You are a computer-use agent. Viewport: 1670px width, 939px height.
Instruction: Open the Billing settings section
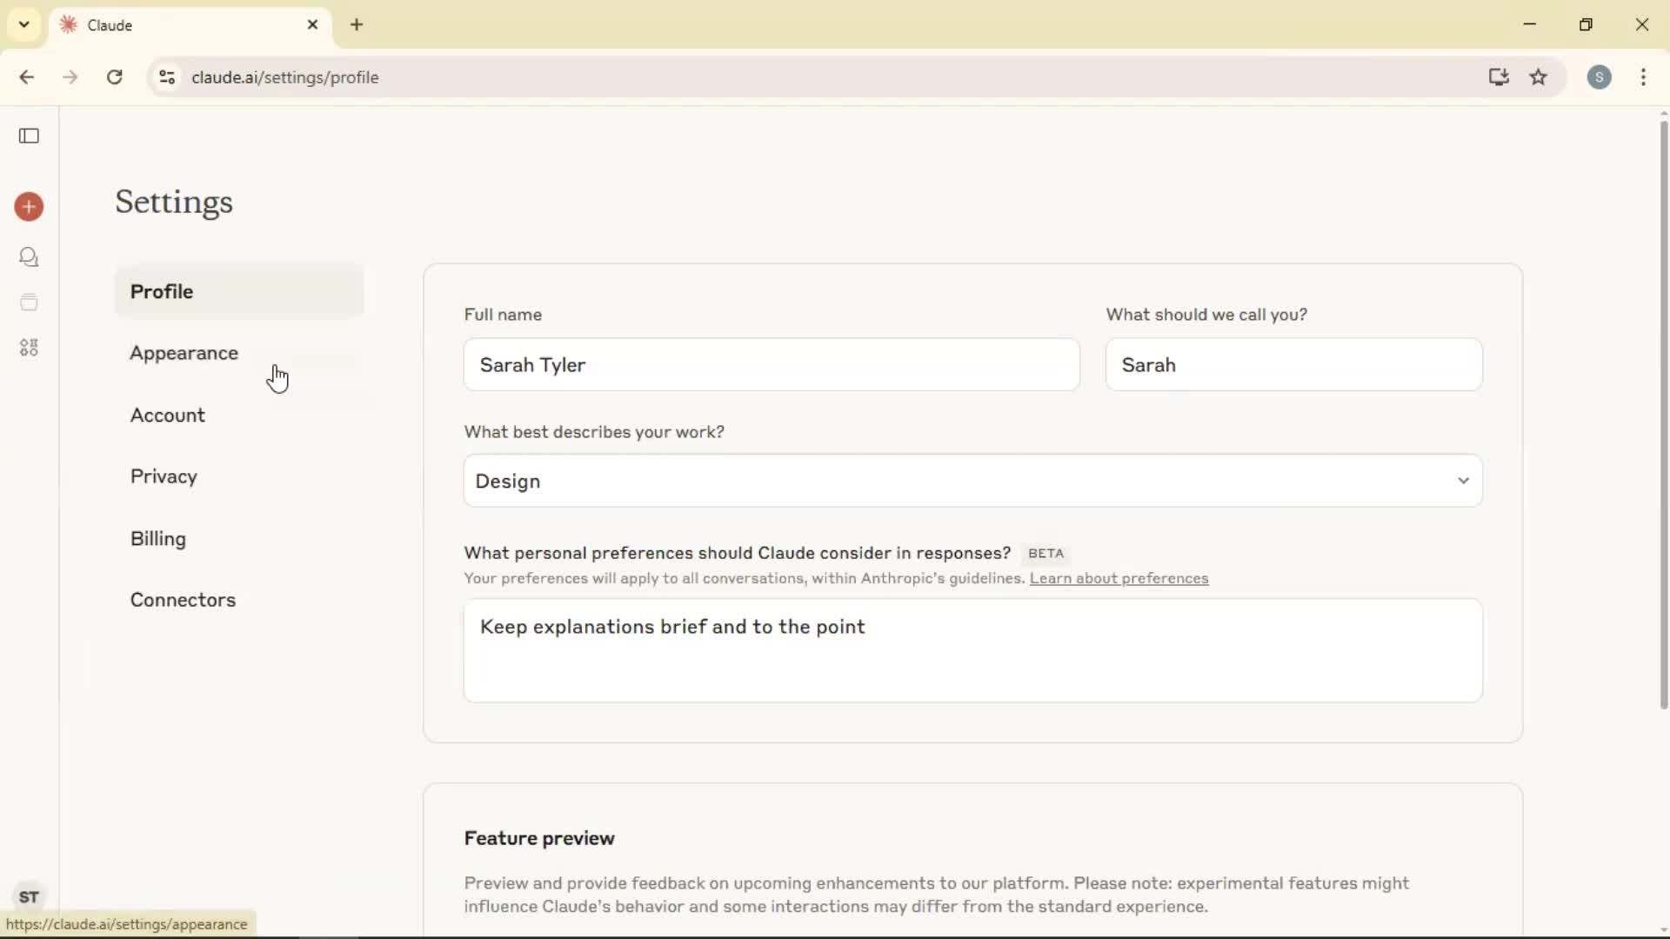click(x=158, y=539)
